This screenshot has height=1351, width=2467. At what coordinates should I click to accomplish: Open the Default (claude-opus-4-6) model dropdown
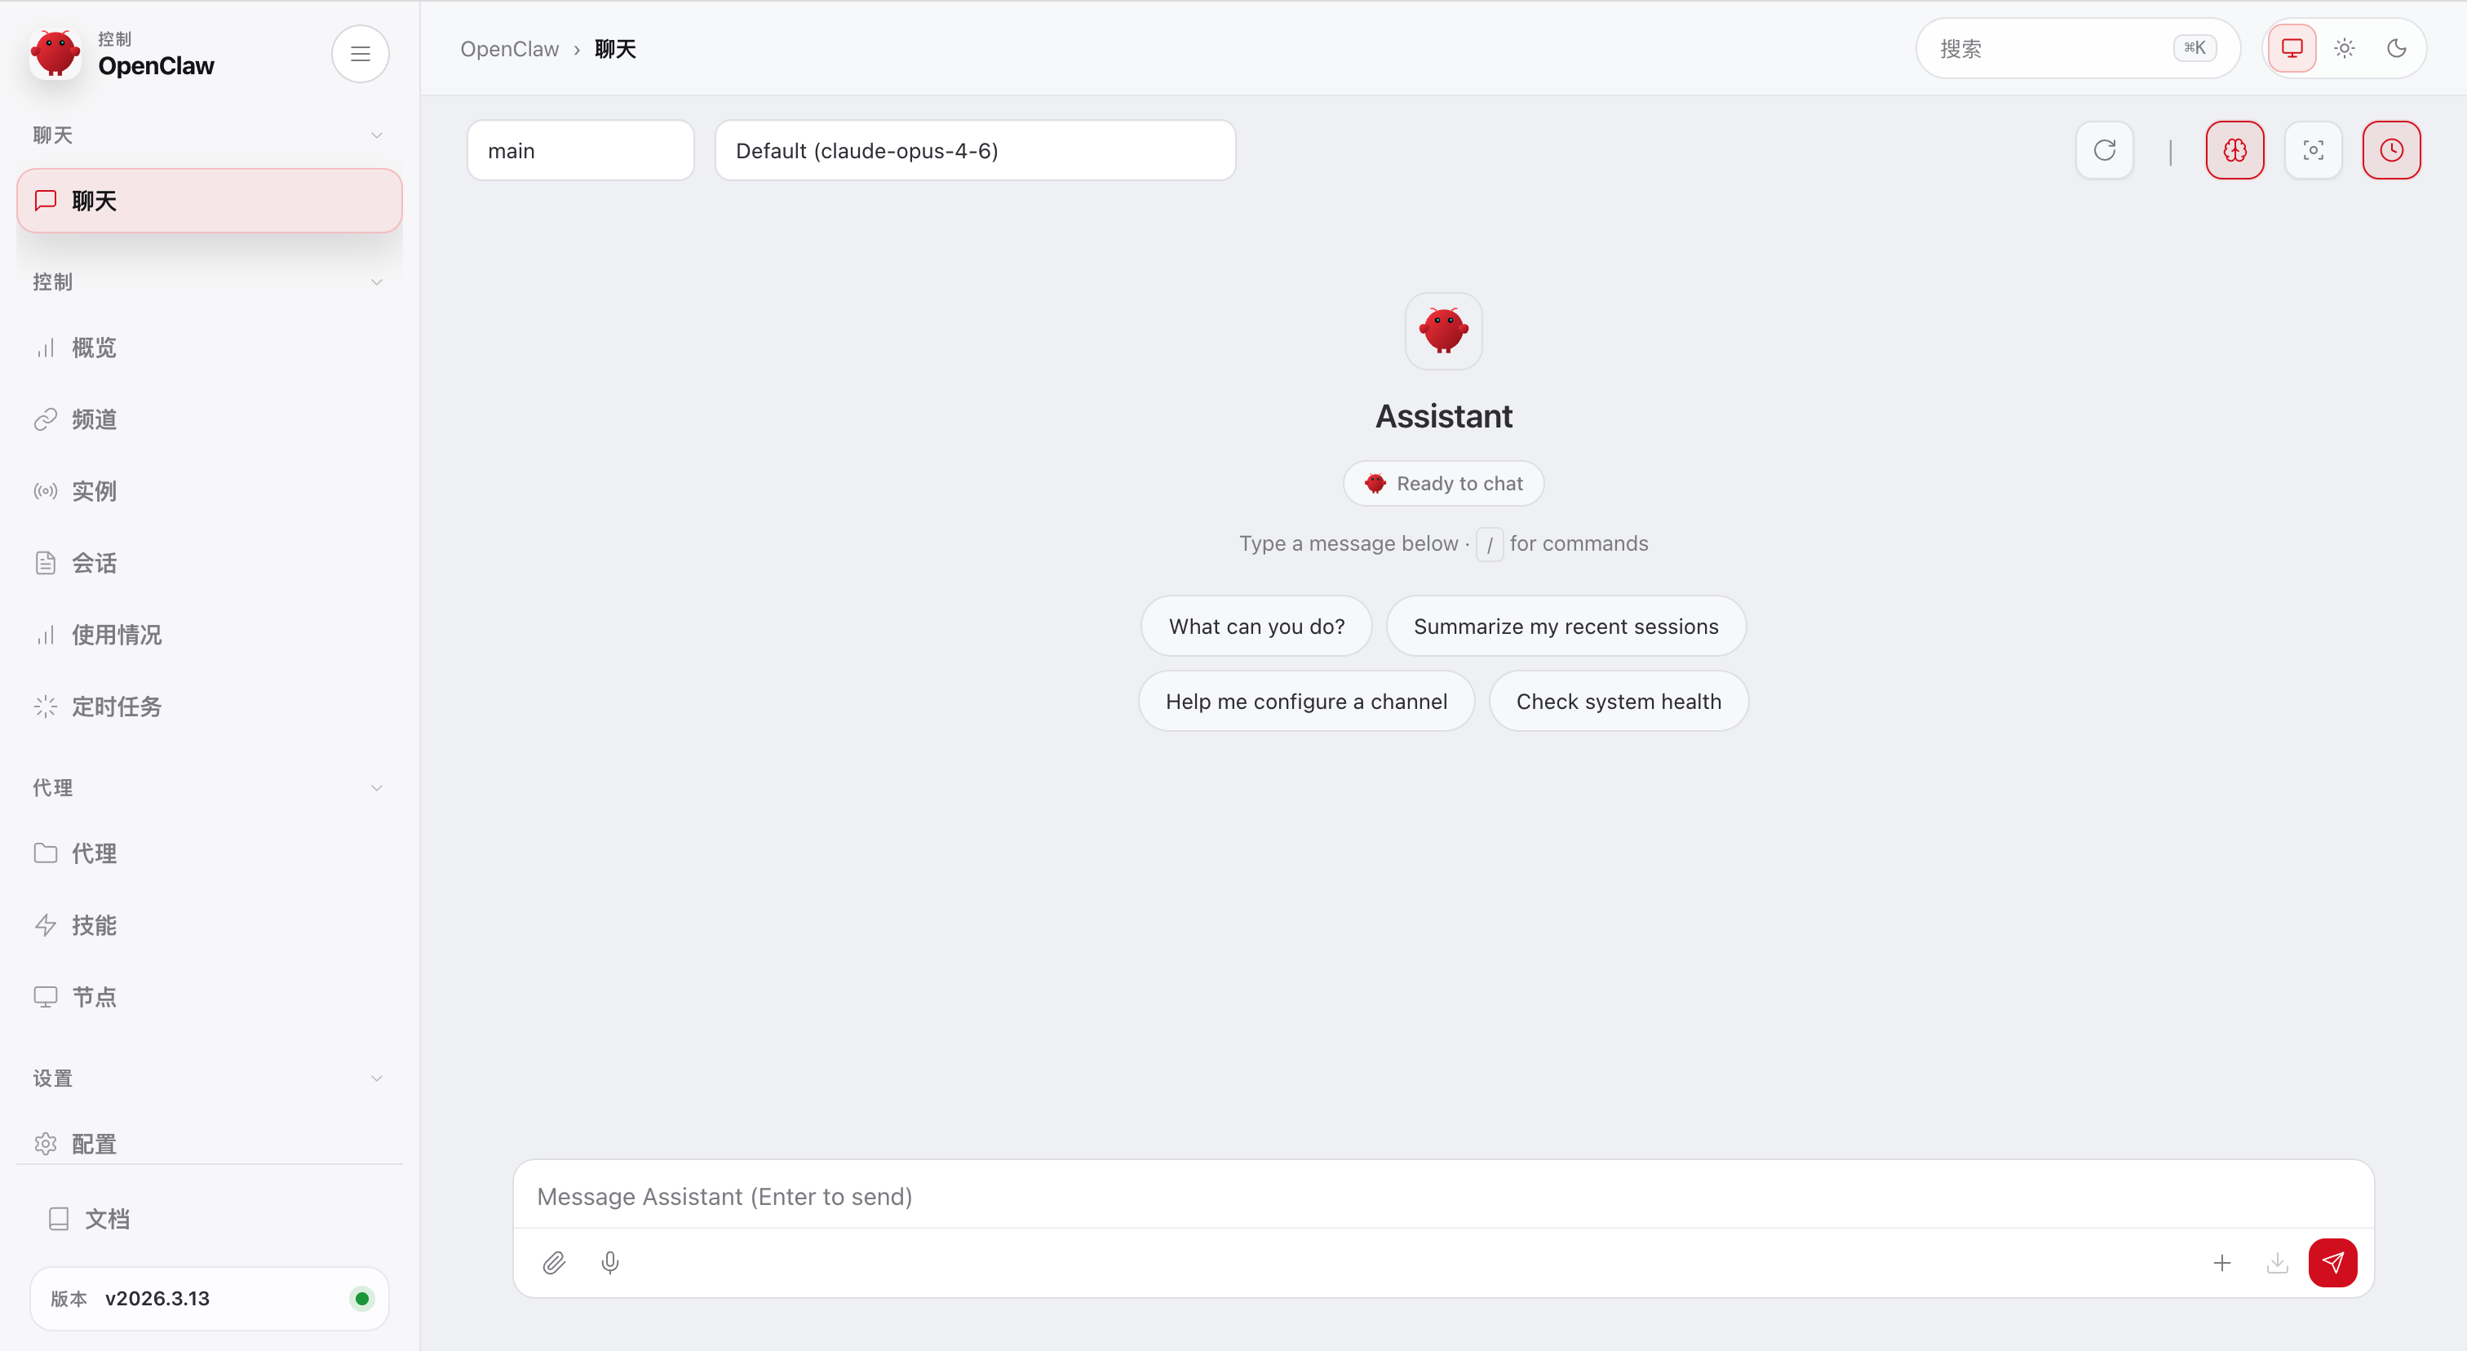pos(974,150)
